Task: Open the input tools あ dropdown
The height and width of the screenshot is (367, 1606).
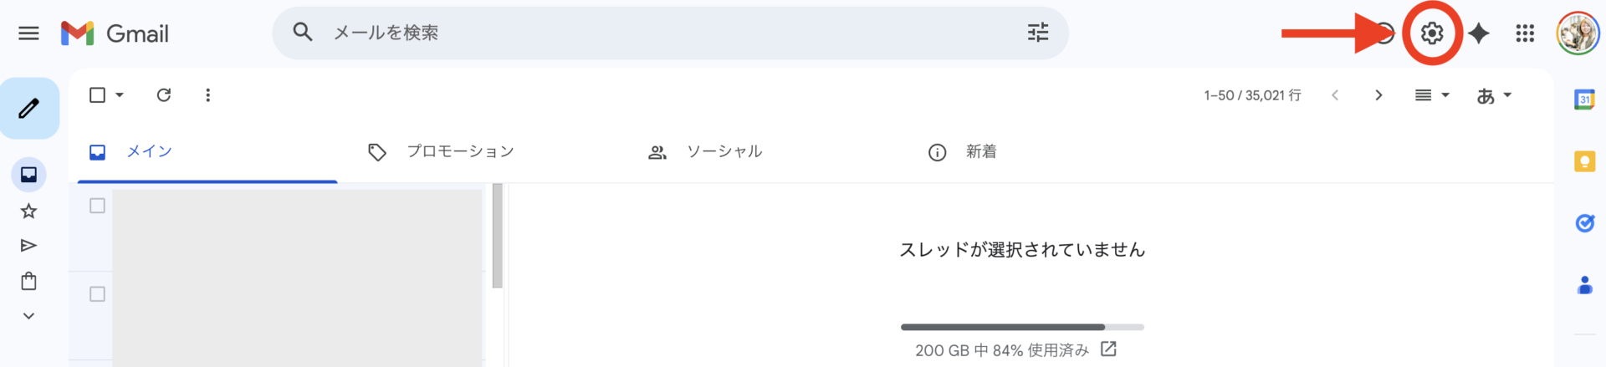Action: pos(1494,95)
